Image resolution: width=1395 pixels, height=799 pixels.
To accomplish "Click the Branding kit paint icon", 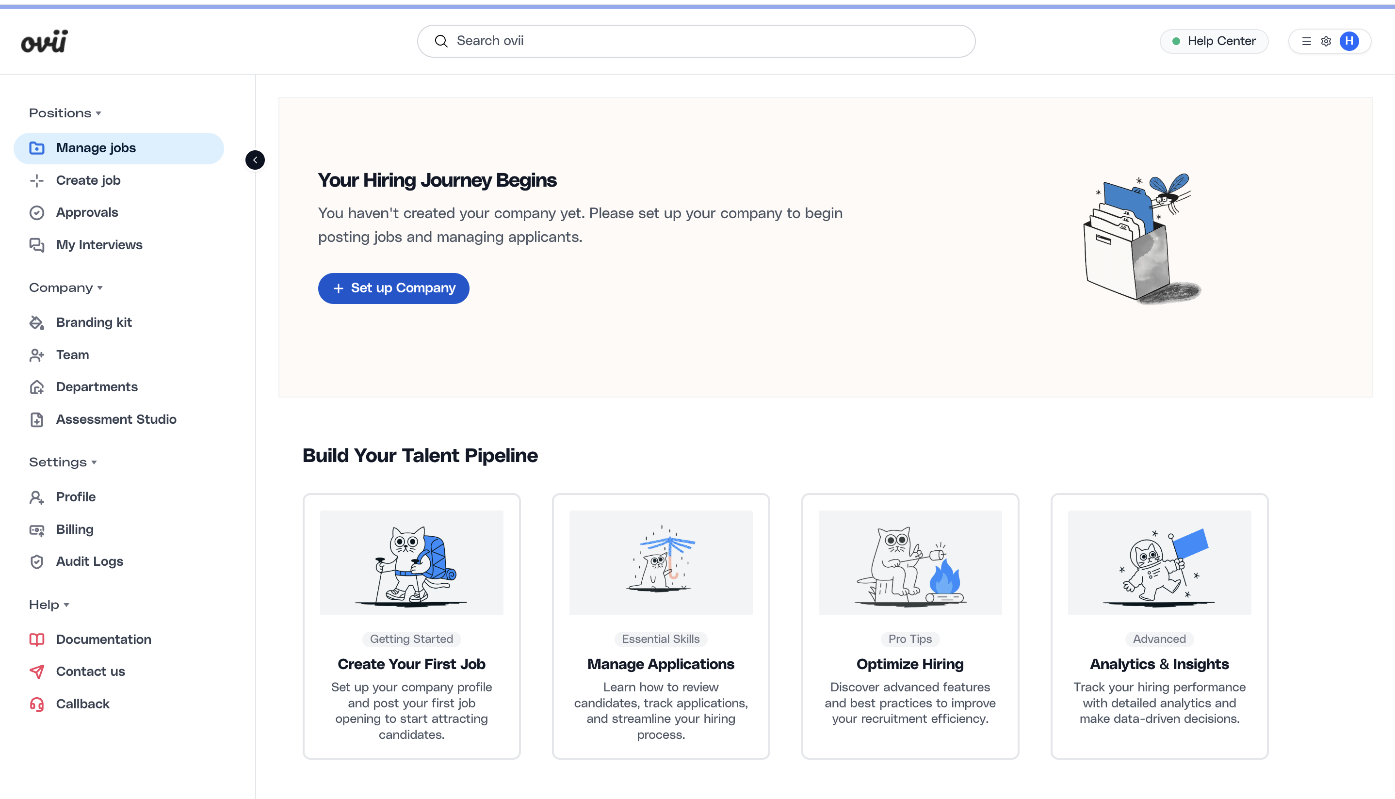I will point(37,323).
